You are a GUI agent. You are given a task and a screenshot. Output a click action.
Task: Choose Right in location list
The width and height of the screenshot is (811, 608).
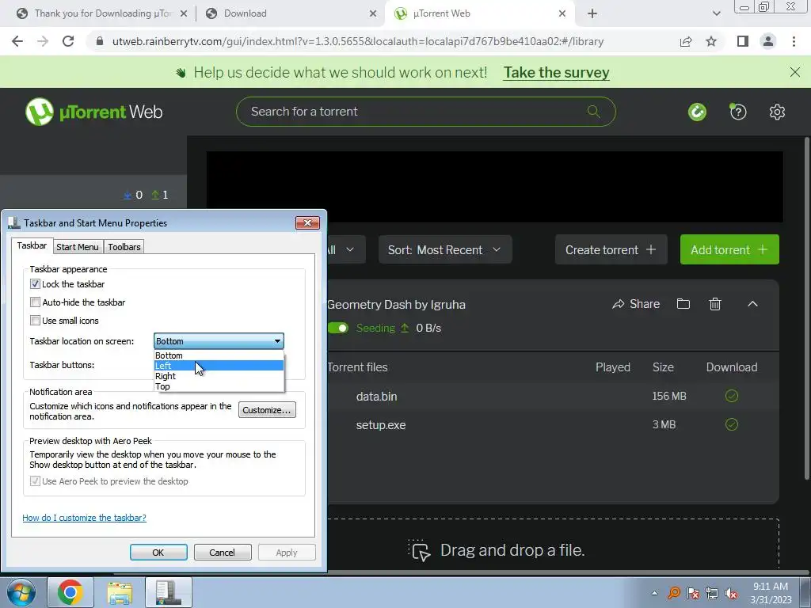[x=219, y=376]
